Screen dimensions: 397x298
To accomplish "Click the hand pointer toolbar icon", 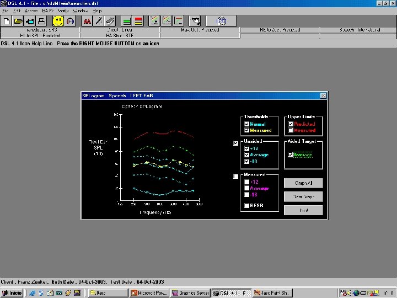I will tap(195, 21).
